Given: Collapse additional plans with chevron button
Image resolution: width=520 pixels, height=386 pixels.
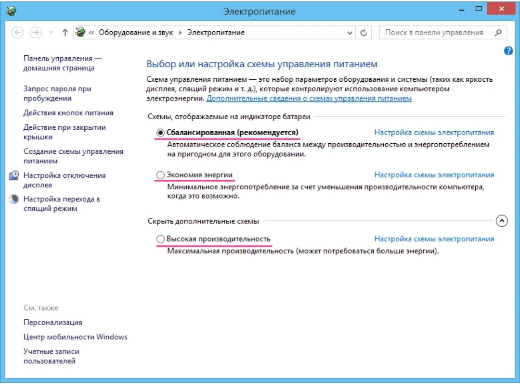Looking at the screenshot, I should [x=502, y=221].
